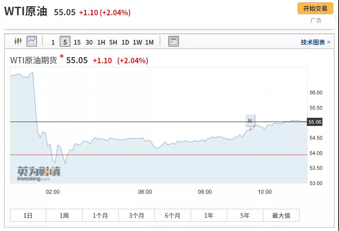339x231 pixels.
Task: Open the news panel icon in toolbar
Action: pyautogui.click(x=174, y=41)
